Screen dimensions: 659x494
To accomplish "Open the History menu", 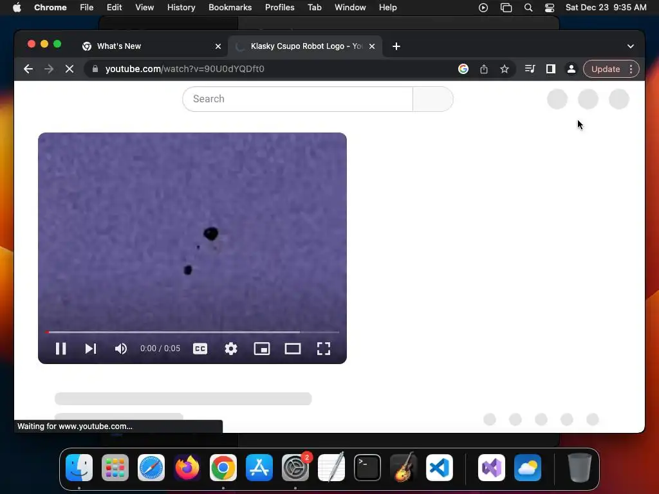I will (181, 8).
